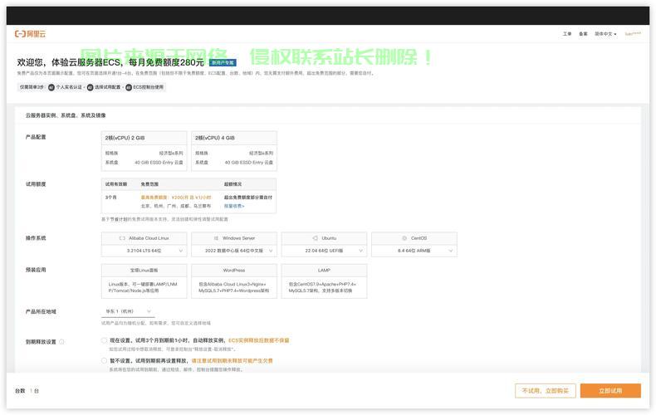Click the 新用户专属 badge
The height and width of the screenshot is (415, 656).
coord(223,63)
